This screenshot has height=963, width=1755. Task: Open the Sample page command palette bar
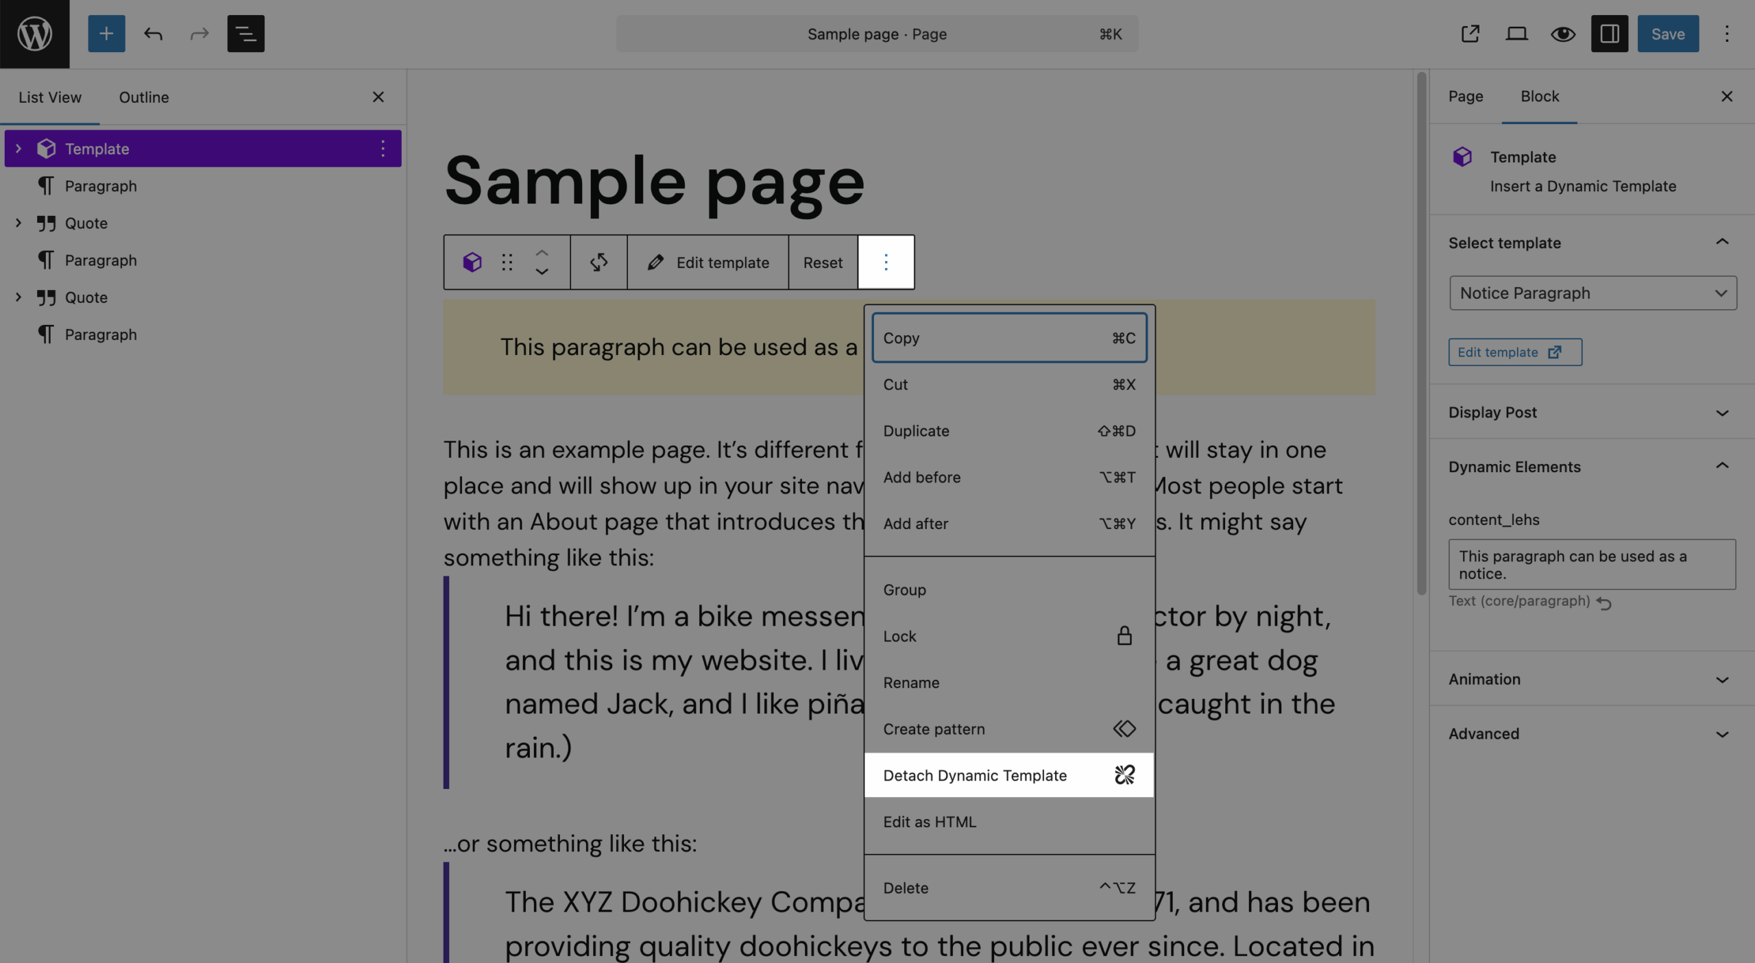877,34
